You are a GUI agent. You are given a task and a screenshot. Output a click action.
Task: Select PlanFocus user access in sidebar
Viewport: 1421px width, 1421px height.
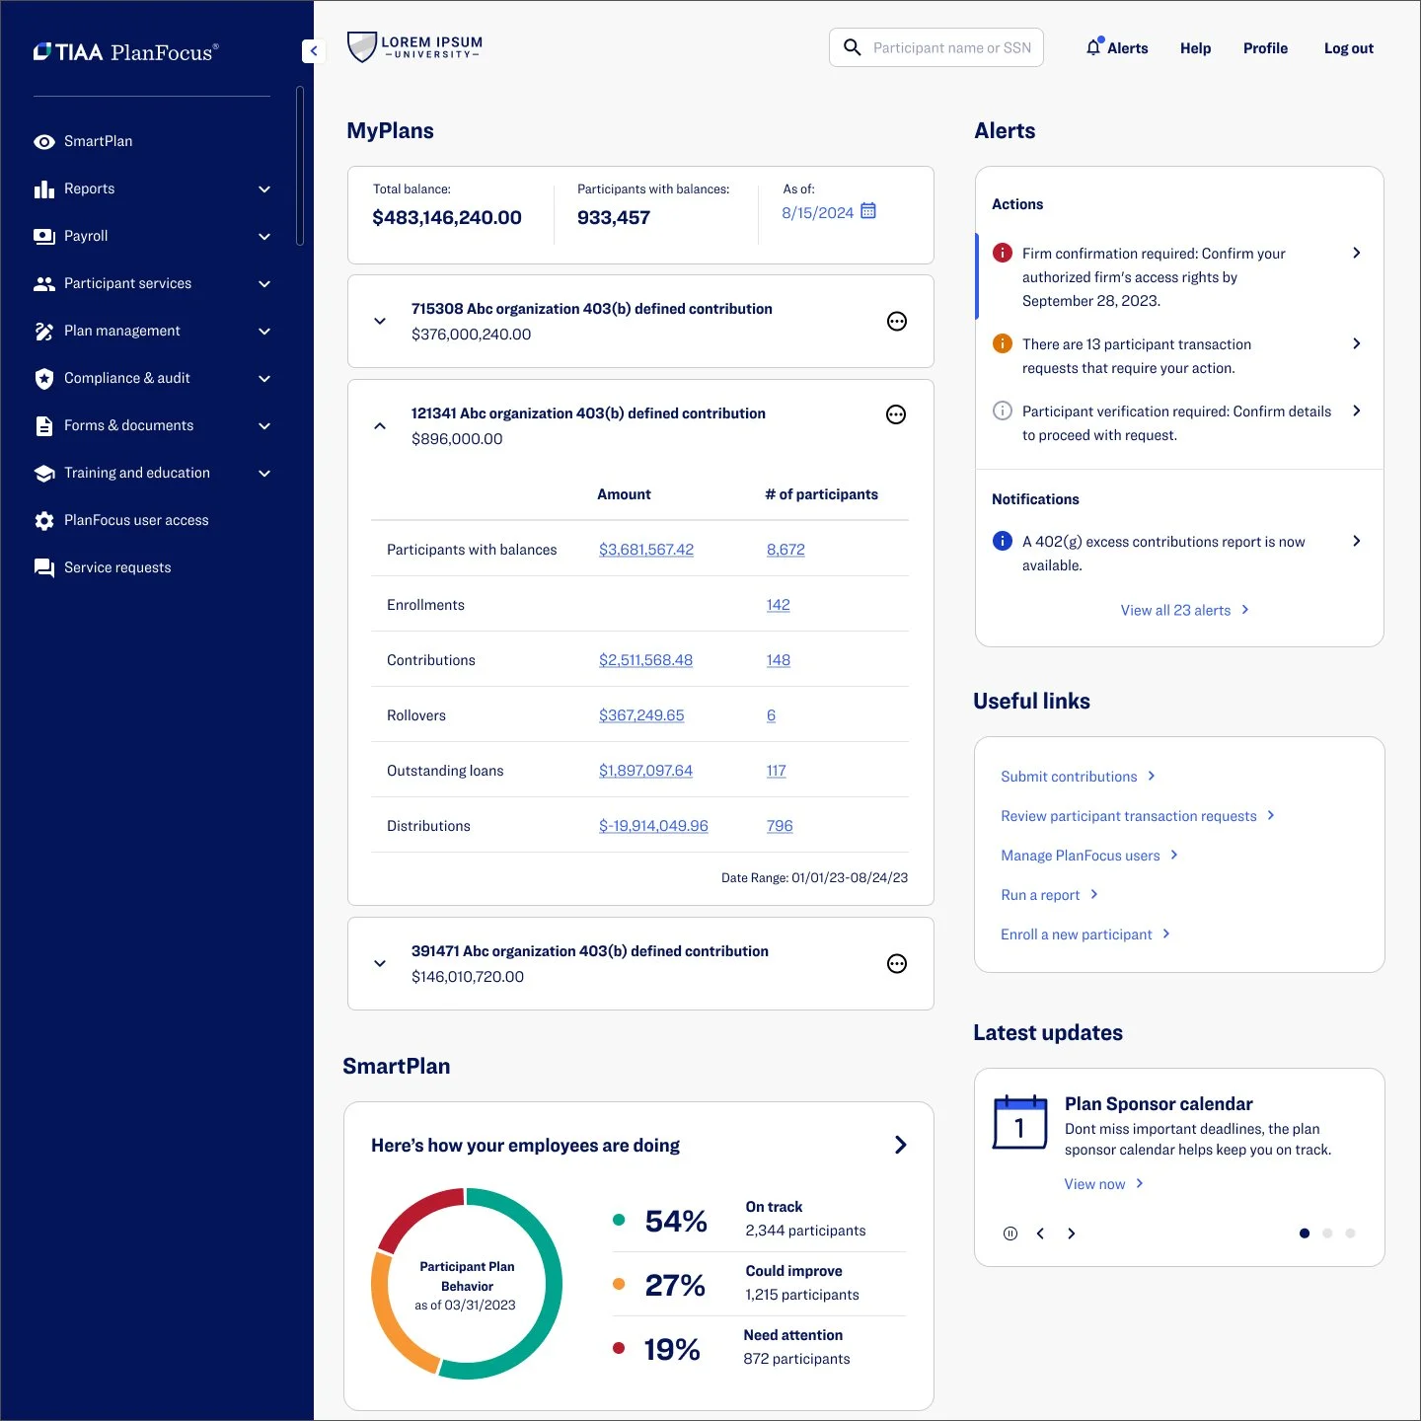click(136, 521)
